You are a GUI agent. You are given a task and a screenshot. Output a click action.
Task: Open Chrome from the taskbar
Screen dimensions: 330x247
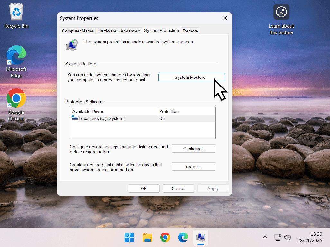tap(165, 237)
